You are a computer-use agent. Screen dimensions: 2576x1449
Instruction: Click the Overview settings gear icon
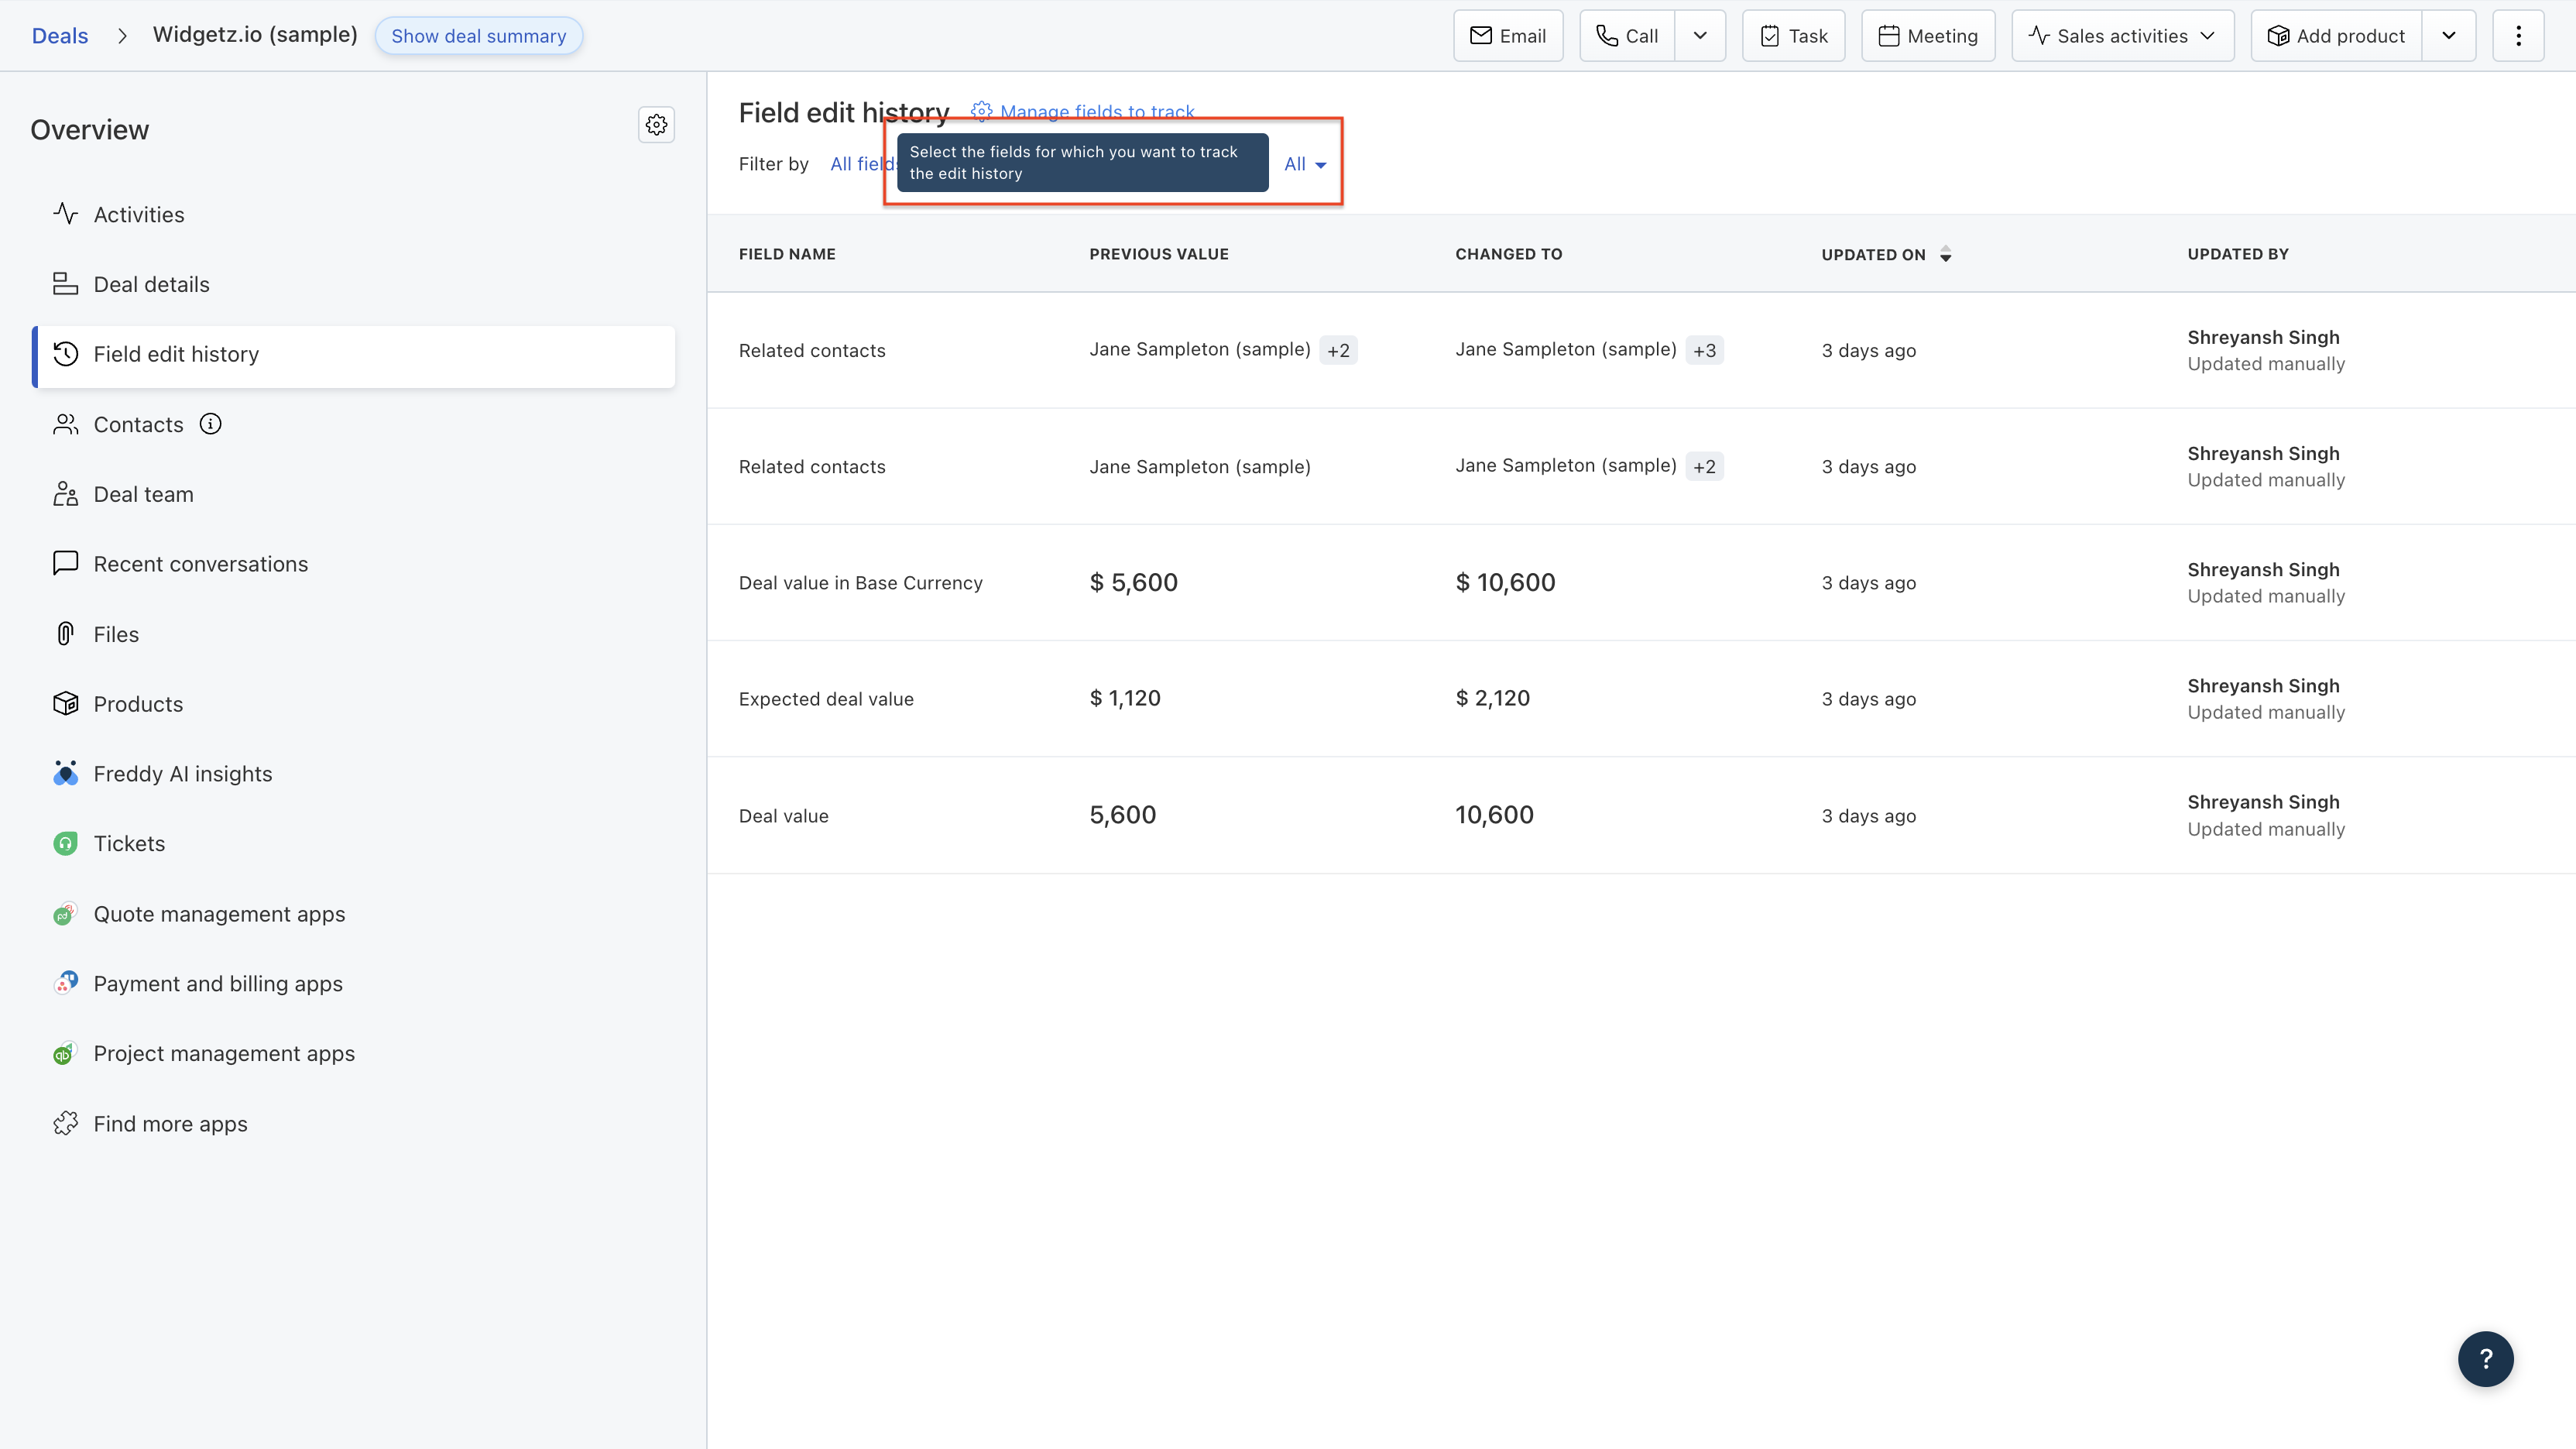[x=656, y=125]
